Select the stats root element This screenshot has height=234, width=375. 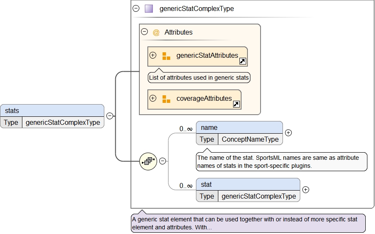(52, 111)
